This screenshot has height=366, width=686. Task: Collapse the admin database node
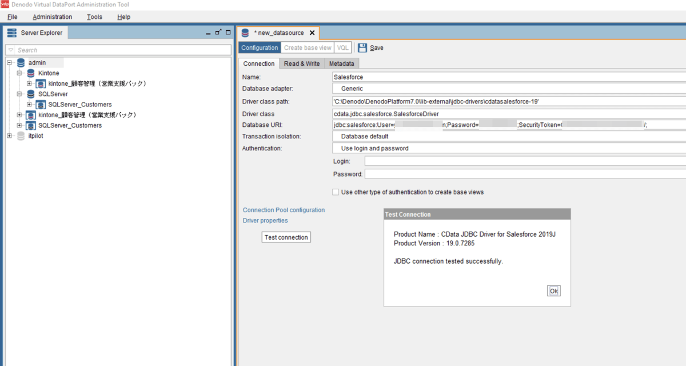(x=9, y=63)
